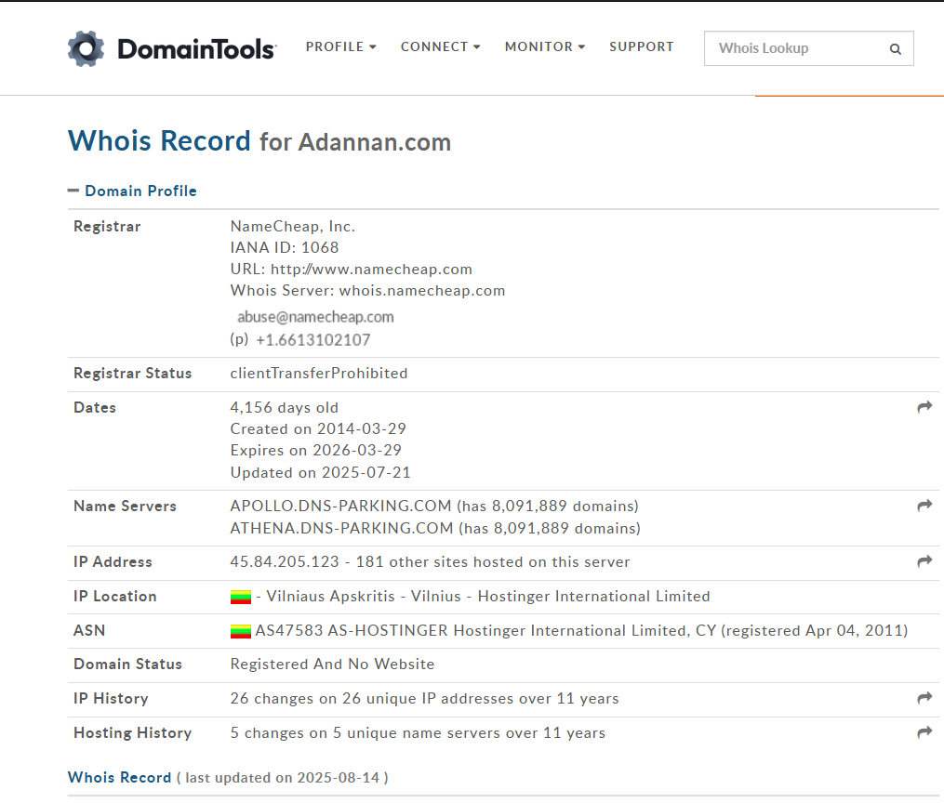The height and width of the screenshot is (803, 944).
Task: Click the ASN row label
Action: pyautogui.click(x=89, y=630)
